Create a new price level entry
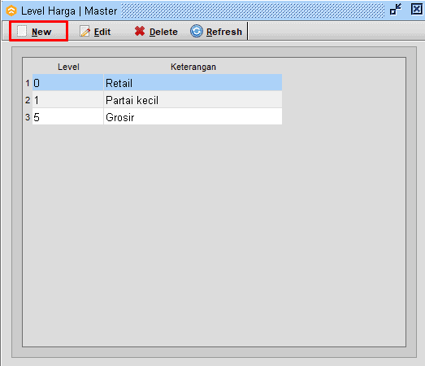The width and height of the screenshot is (425, 366). (34, 32)
